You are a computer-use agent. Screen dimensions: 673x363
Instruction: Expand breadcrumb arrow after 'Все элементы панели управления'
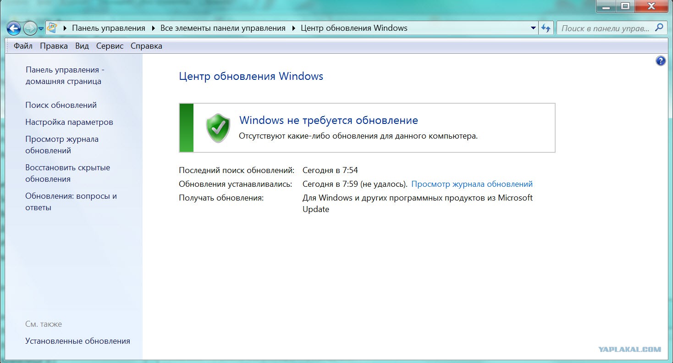coord(293,28)
